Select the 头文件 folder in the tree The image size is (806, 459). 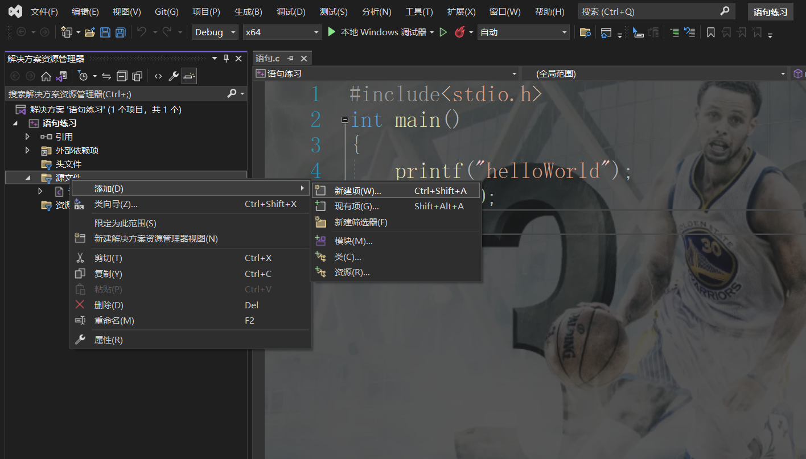(68, 164)
